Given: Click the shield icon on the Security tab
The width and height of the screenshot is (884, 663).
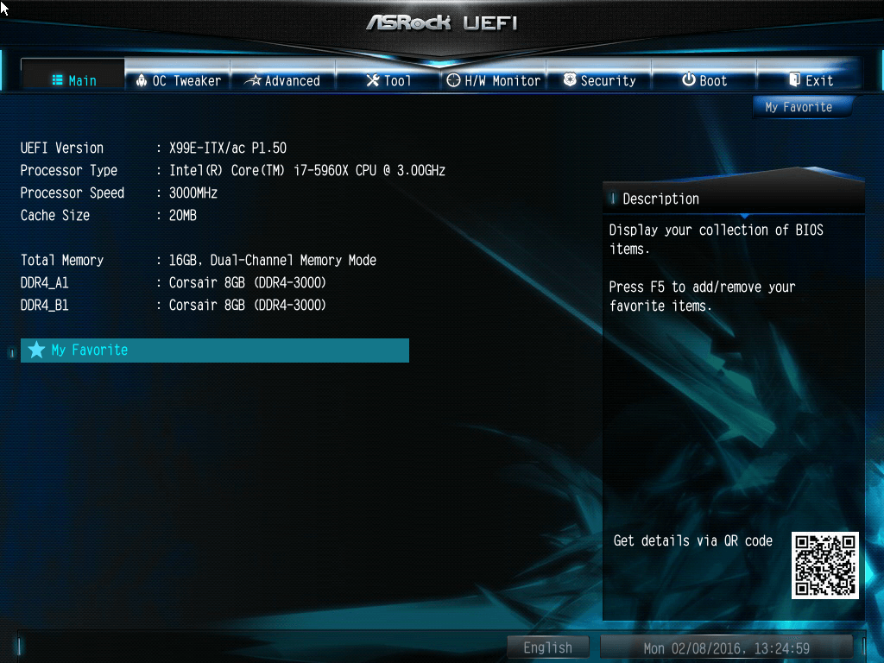Looking at the screenshot, I should click(x=570, y=80).
